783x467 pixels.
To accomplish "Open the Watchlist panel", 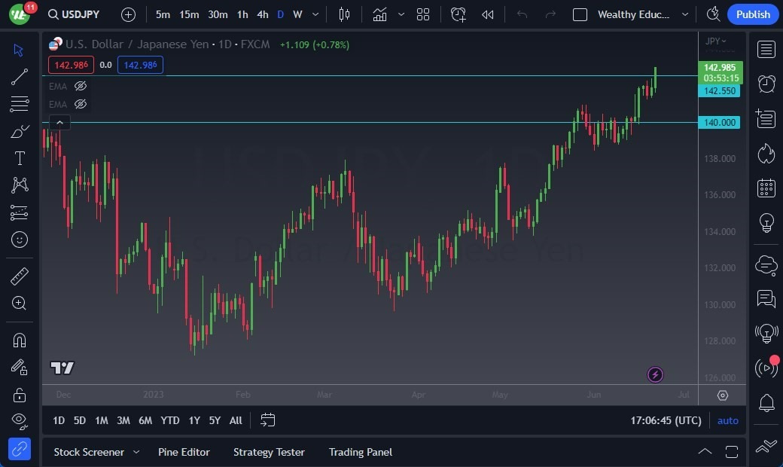I will (x=766, y=49).
